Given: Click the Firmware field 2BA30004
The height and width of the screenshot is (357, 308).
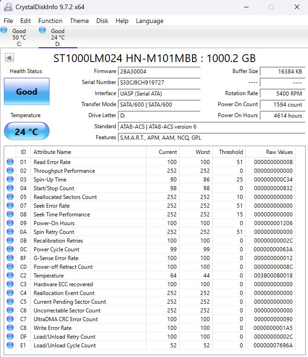Looking at the screenshot, I should click(159, 71).
